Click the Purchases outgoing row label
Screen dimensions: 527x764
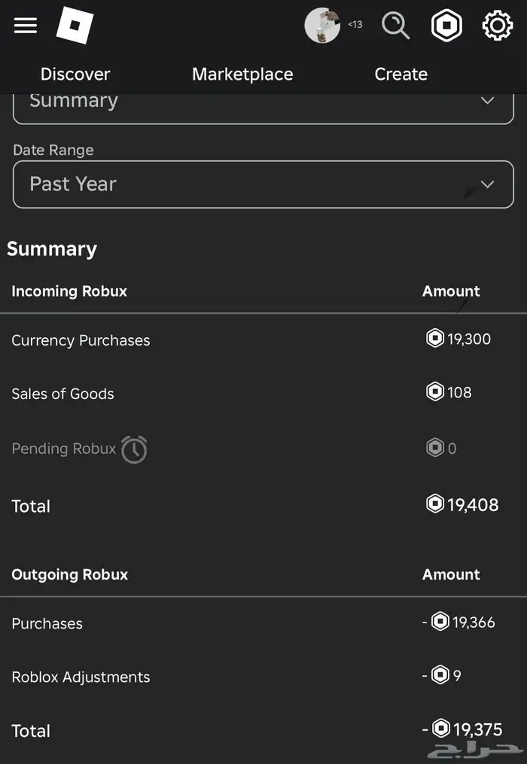(47, 624)
